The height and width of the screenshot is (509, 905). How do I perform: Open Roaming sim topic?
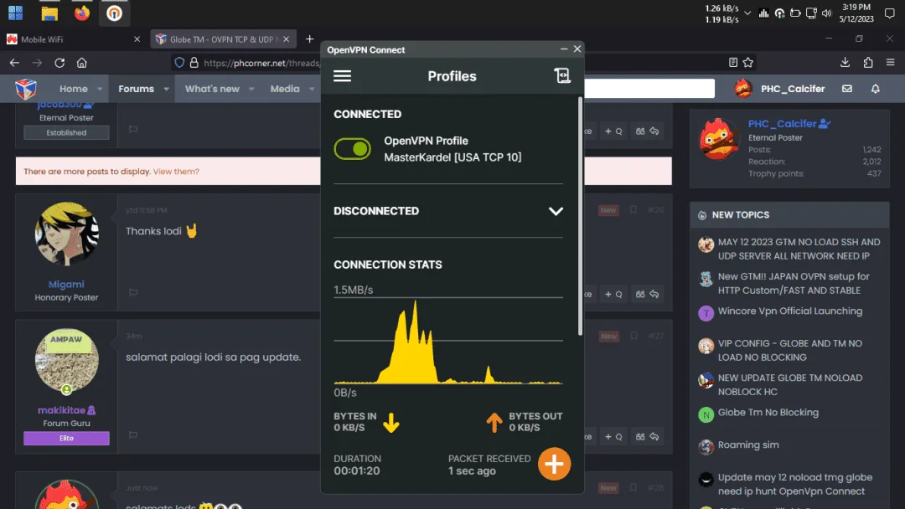(x=748, y=445)
